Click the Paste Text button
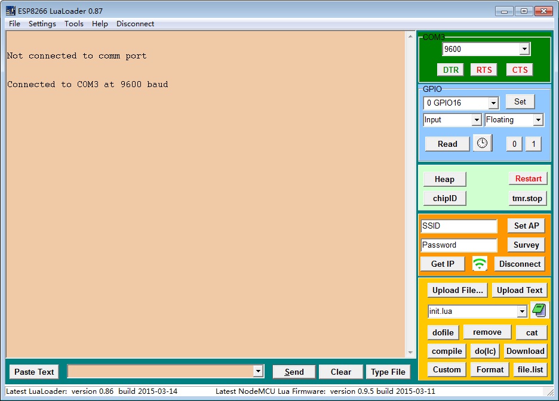 (x=34, y=372)
